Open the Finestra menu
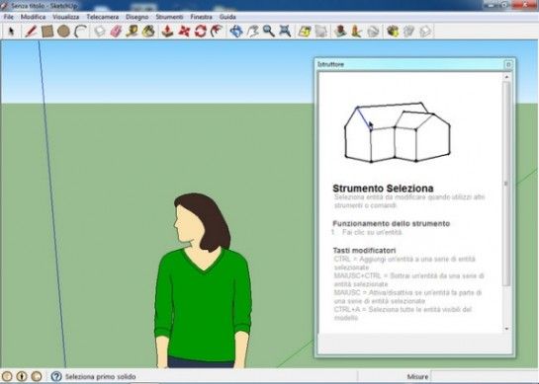539x384 pixels. click(201, 17)
